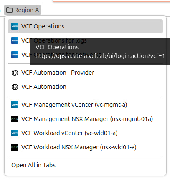Launch VCF Management NSX Manager (nsx-mgmt-01a)

pyautogui.click(x=85, y=119)
